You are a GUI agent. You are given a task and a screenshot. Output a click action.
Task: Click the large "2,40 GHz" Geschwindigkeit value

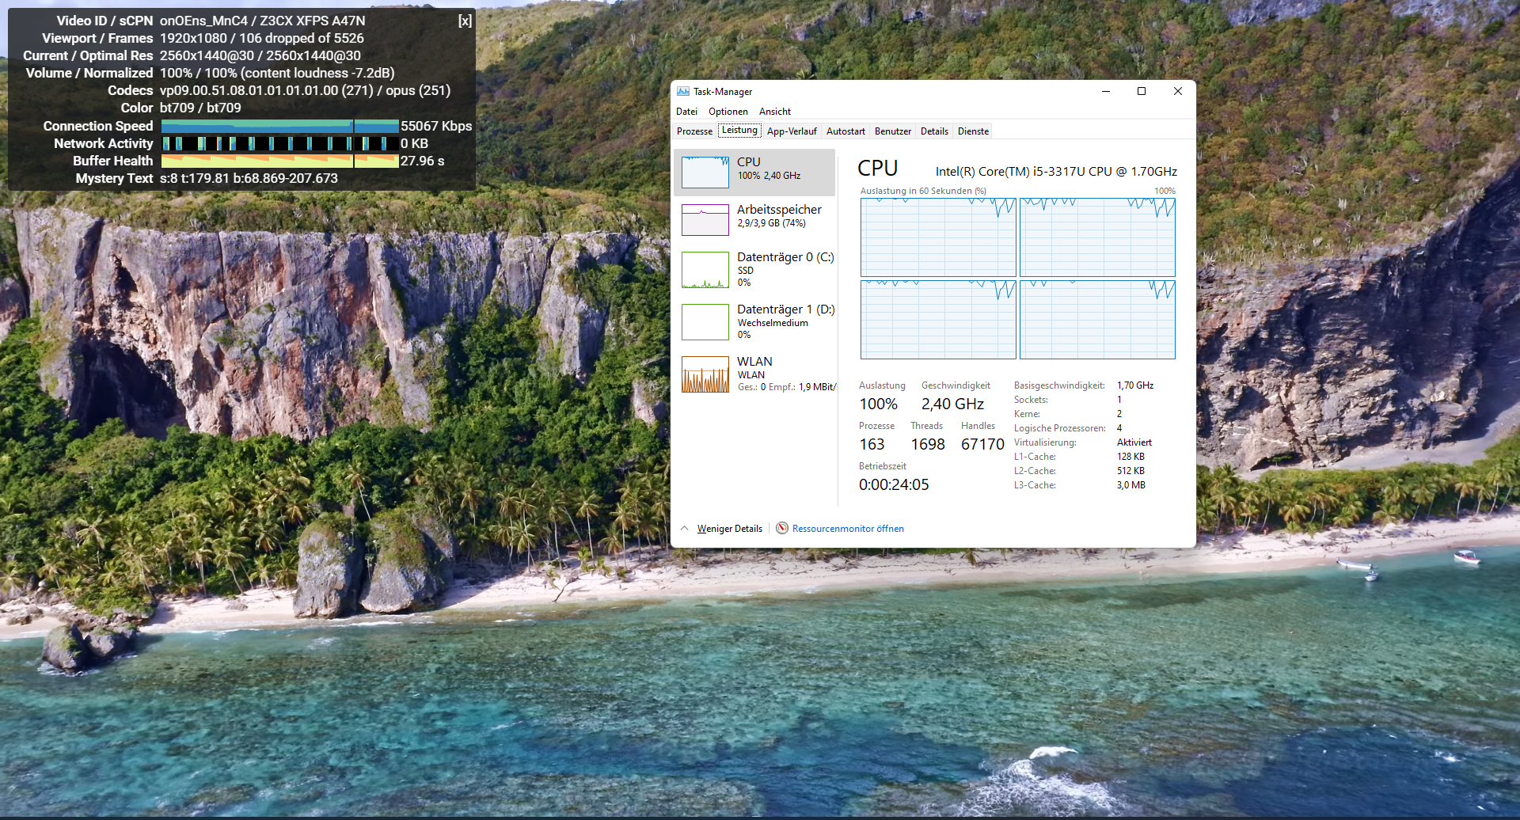point(952,404)
